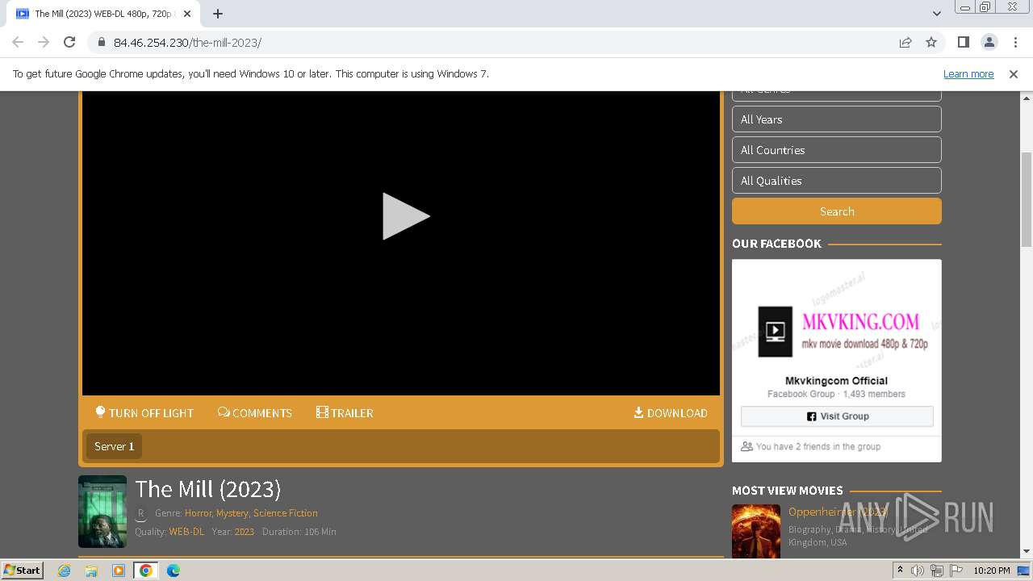Open Windows Media Player from taskbar
The image size is (1033, 581).
point(119,571)
